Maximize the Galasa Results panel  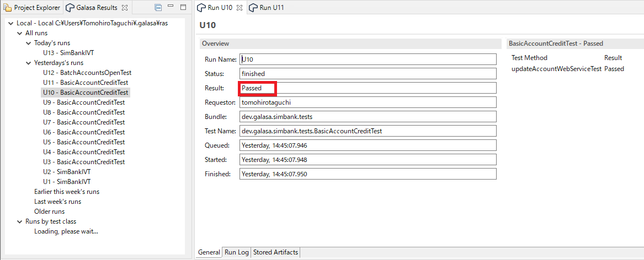tap(184, 7)
